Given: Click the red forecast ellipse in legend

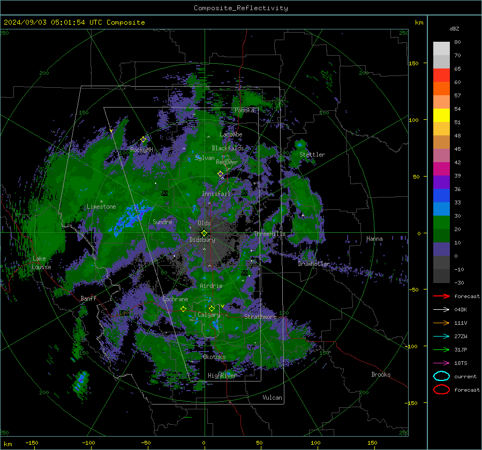Looking at the screenshot, I should pyautogui.click(x=441, y=390).
